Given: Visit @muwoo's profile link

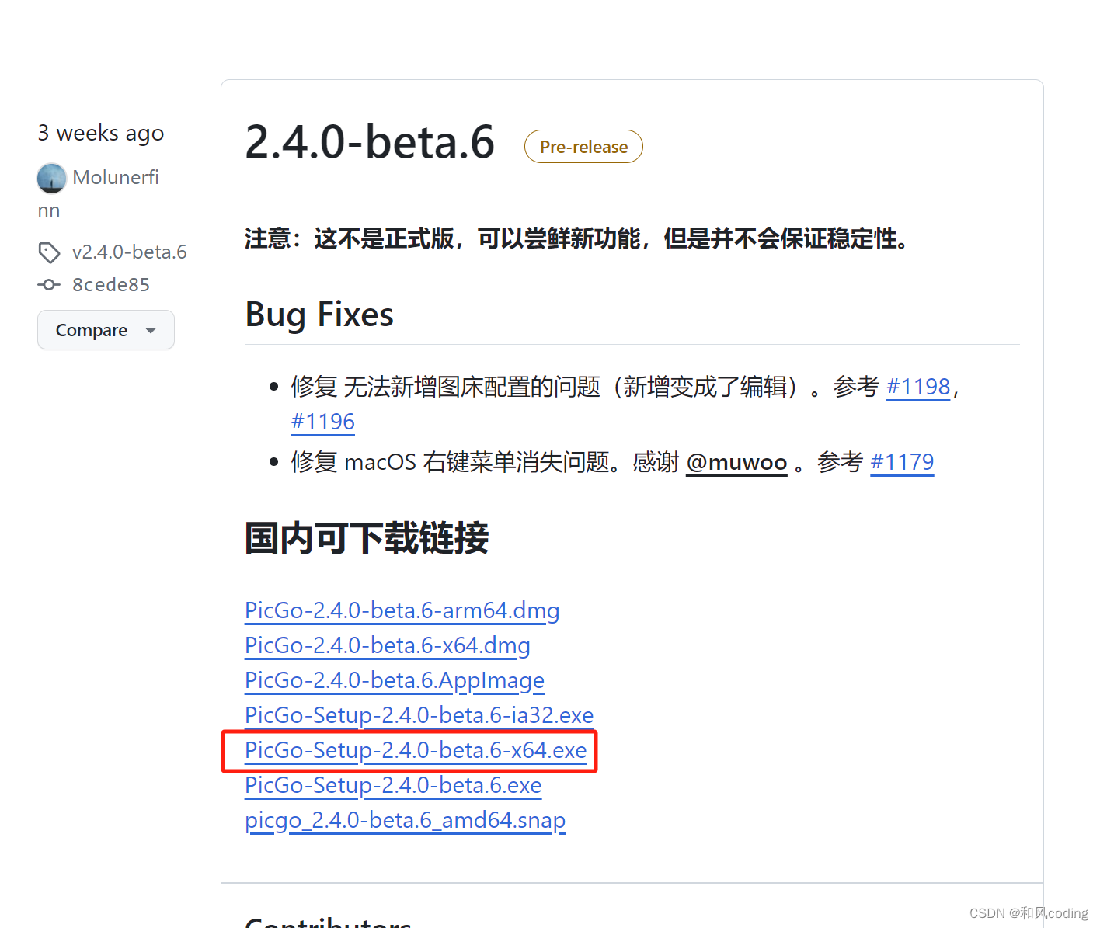Looking at the screenshot, I should (x=736, y=462).
